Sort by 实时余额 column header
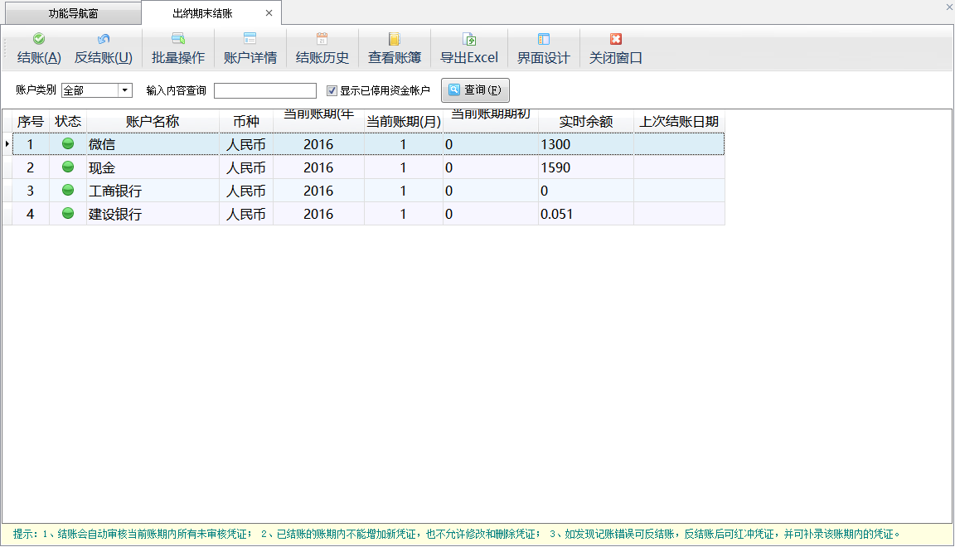This screenshot has width=955, height=547. click(585, 121)
